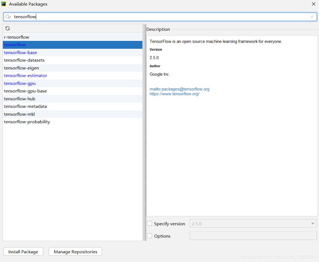The width and height of the screenshot is (319, 262).
Task: Select the tensorflow-gpu package
Action: coord(20,83)
